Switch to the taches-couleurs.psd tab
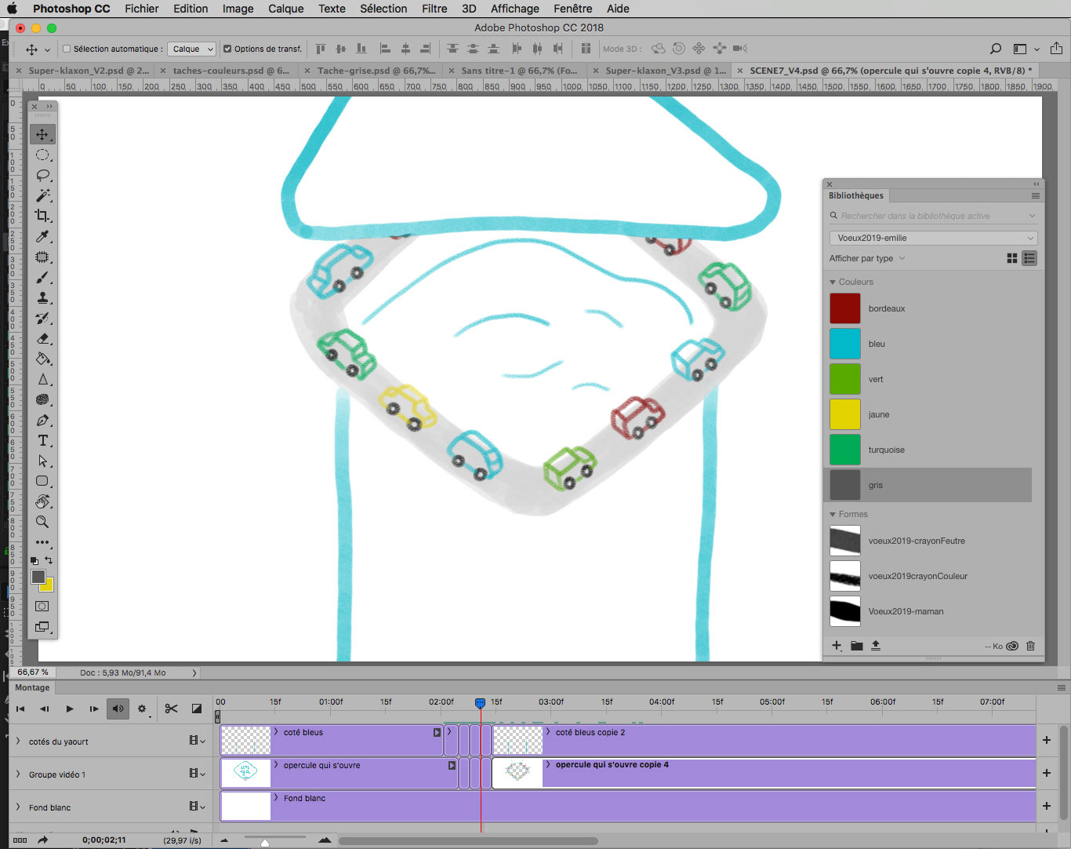The width and height of the screenshot is (1071, 849). tap(231, 71)
